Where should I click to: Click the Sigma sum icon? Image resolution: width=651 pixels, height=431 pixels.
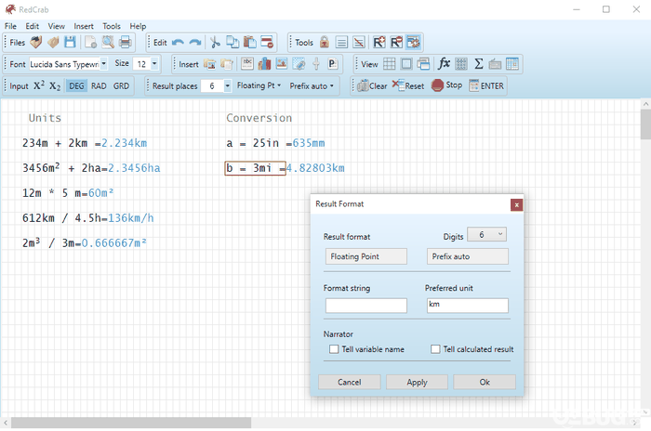(x=478, y=64)
